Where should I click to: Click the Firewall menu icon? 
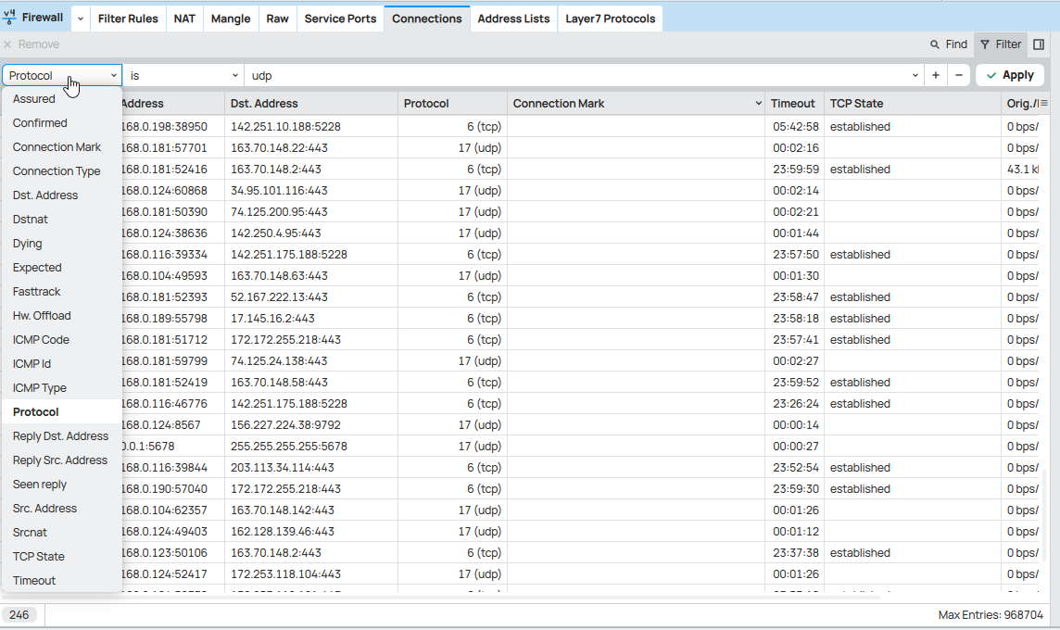9,18
